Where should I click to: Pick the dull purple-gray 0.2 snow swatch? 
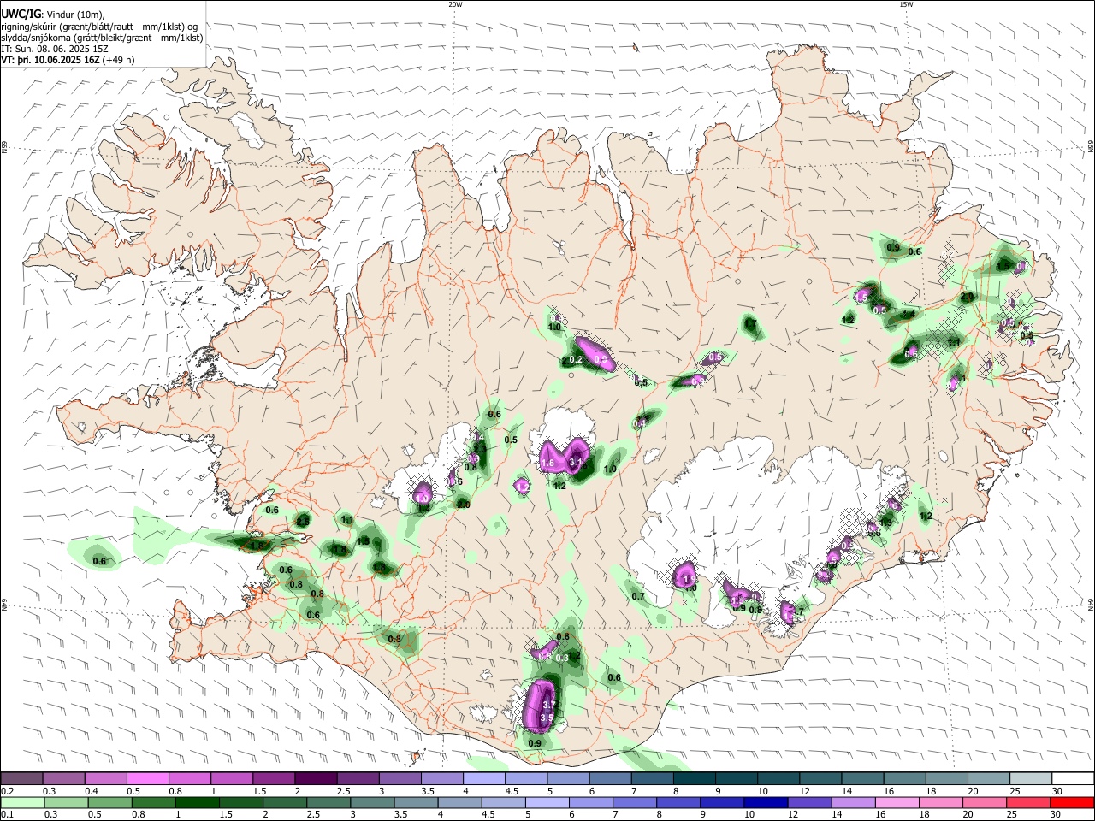(x=21, y=778)
